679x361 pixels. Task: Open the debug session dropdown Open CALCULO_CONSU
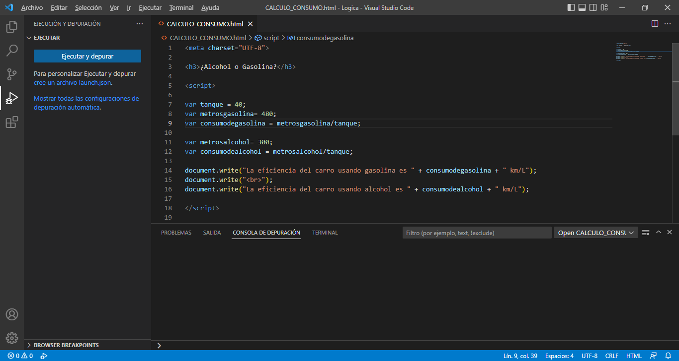(x=596, y=233)
